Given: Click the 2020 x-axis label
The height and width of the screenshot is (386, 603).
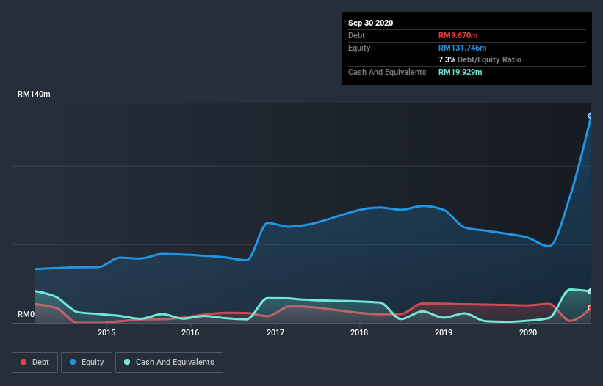Looking at the screenshot, I should point(528,332).
